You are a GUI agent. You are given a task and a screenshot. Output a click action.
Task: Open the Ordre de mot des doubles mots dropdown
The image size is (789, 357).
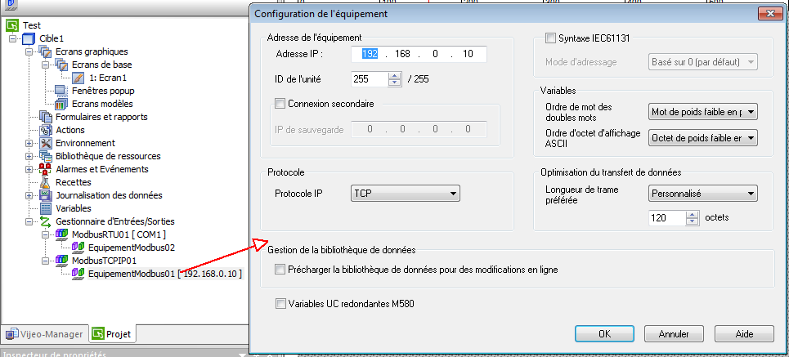point(702,112)
